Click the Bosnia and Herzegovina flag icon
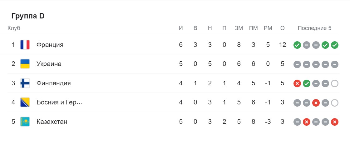Viewport: 350px width, 141px height. (x=25, y=102)
